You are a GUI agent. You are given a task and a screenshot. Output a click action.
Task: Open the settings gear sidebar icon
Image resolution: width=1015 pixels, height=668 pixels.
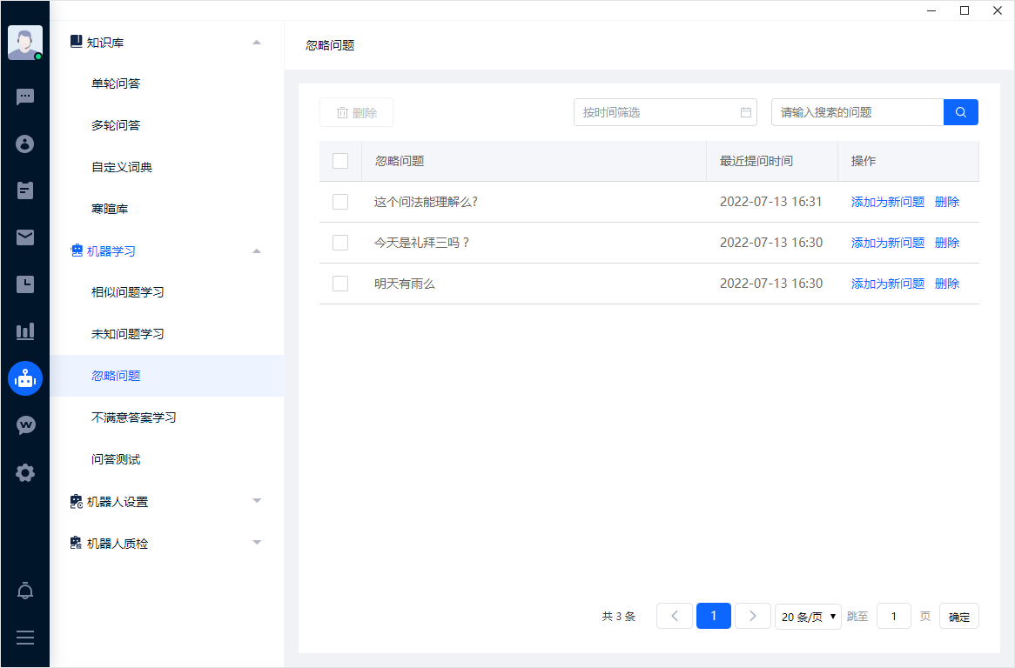(25, 472)
